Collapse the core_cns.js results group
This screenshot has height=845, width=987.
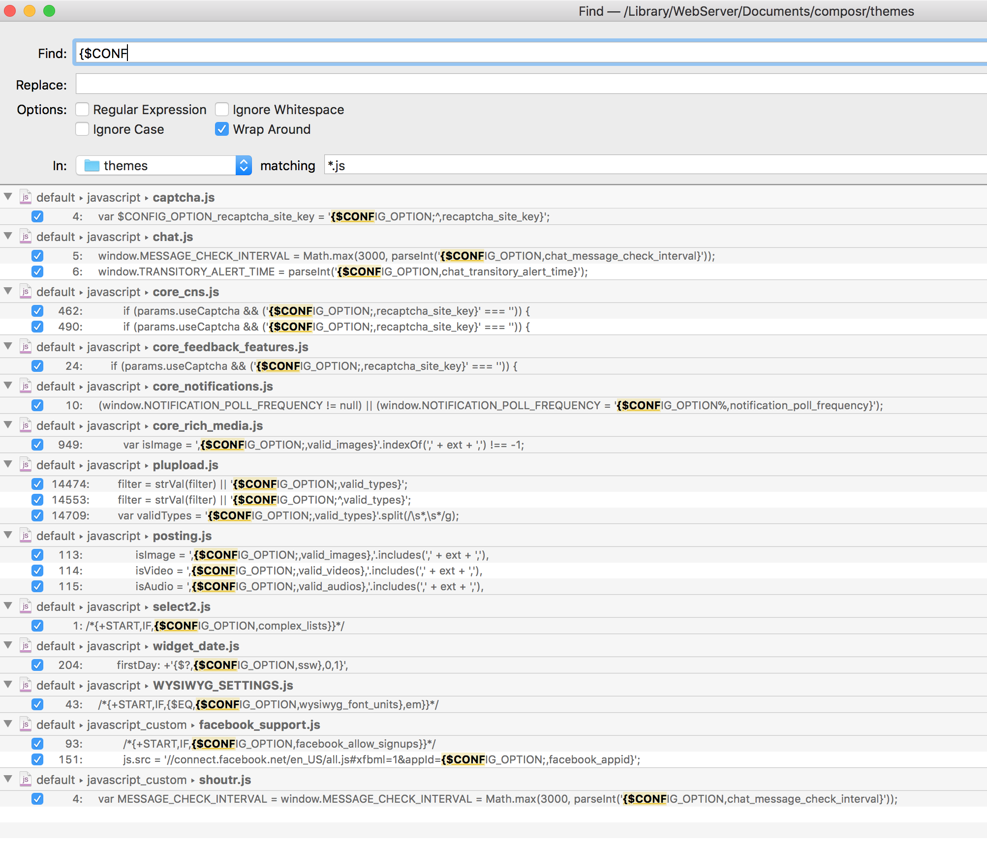[x=8, y=291]
